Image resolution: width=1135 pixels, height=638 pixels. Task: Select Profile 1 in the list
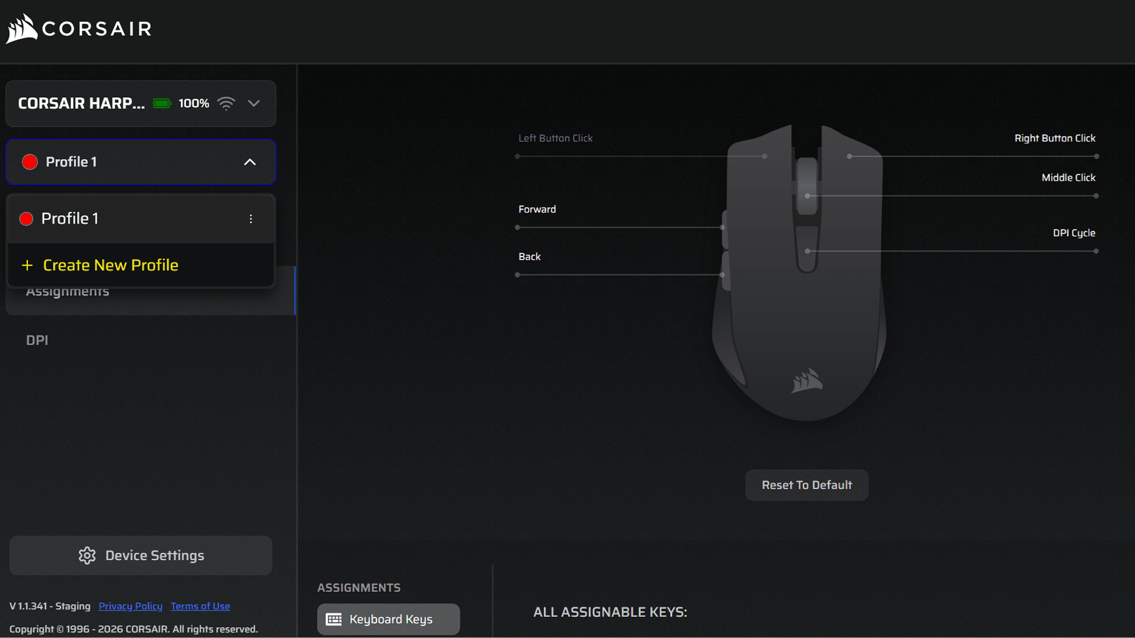(x=141, y=219)
